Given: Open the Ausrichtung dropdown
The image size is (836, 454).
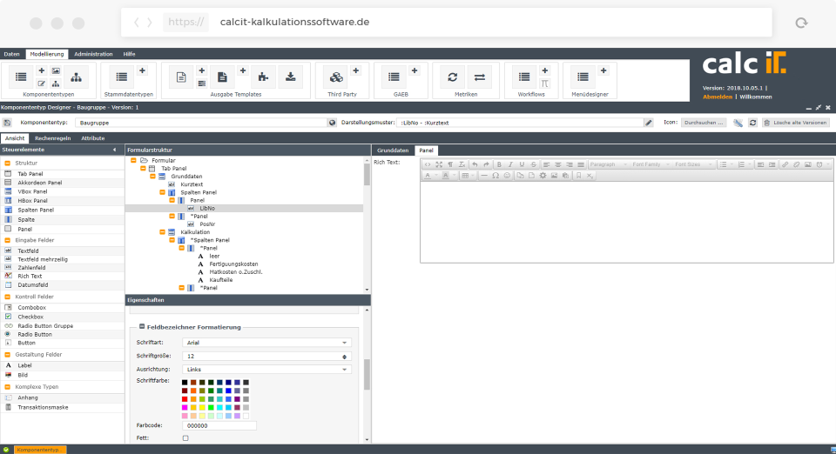Looking at the screenshot, I should pos(345,370).
